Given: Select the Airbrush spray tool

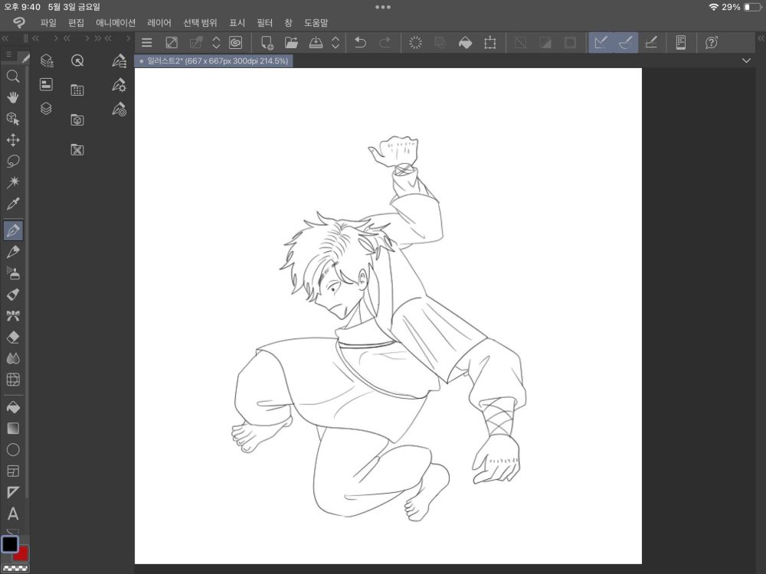Looking at the screenshot, I should coord(13,273).
